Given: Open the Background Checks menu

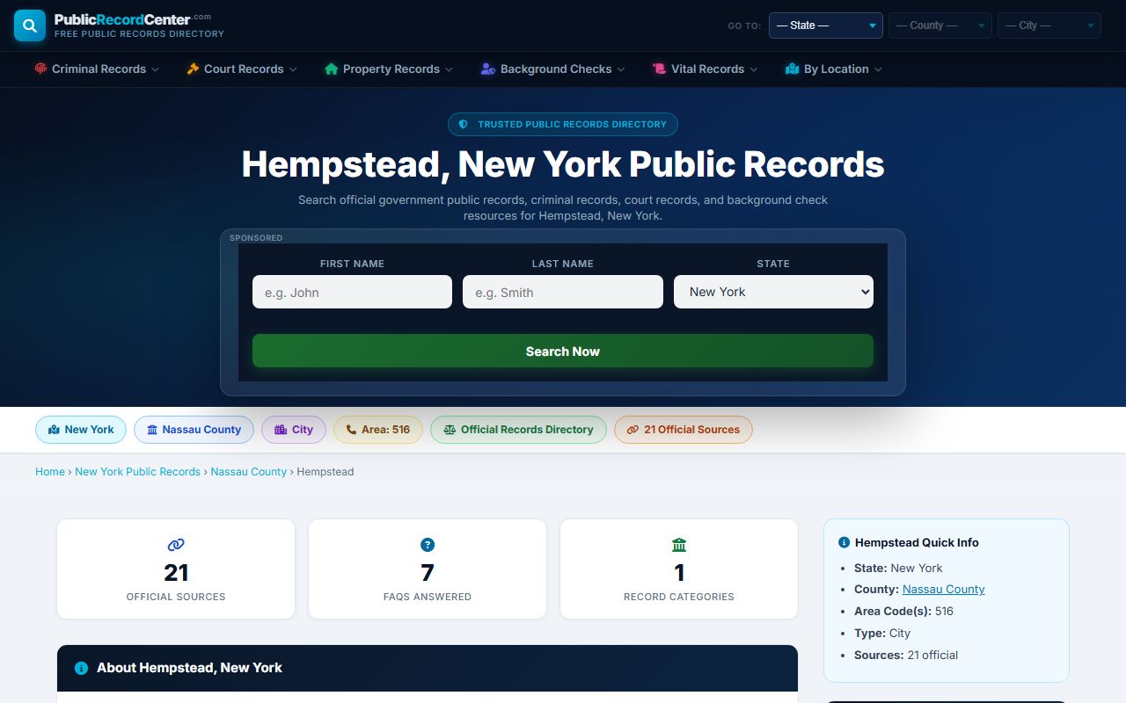Looking at the screenshot, I should (553, 69).
